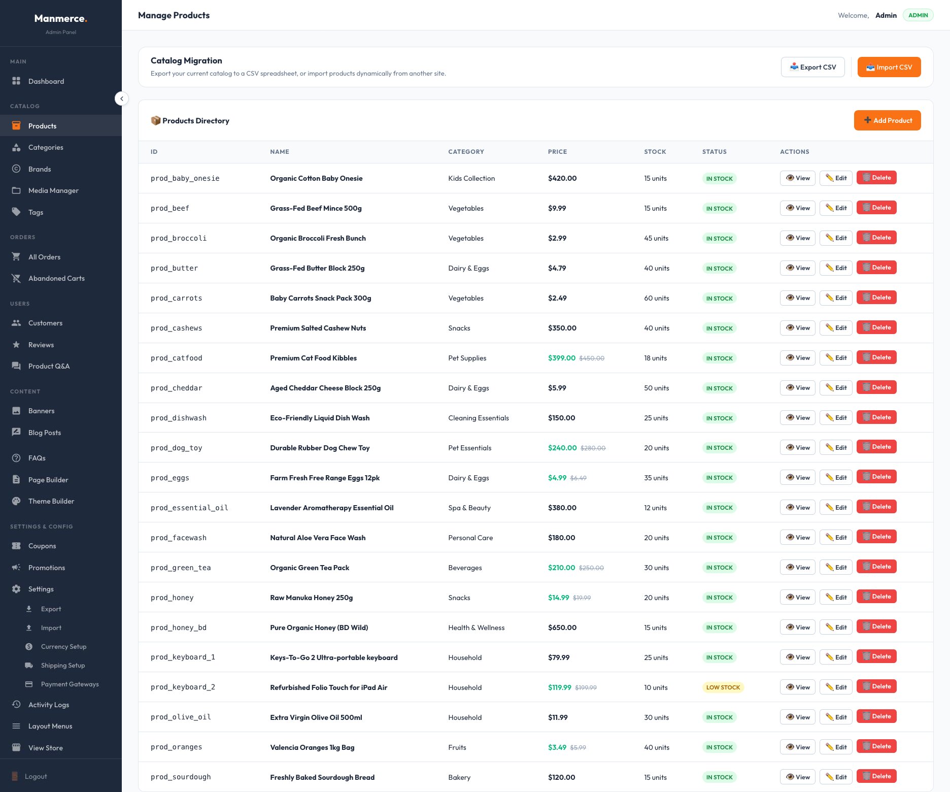Open the Customers menu item
The image size is (950, 792).
(x=61, y=323)
